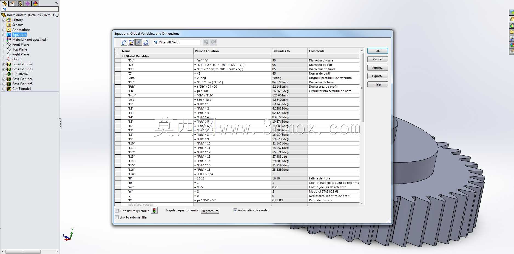Viewport: 514px width, 254px height.
Task: Click the Value / Equation column header
Action: [232, 51]
